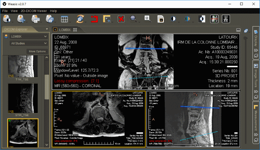Open the File menu
260x150 pixels.
(5, 11)
